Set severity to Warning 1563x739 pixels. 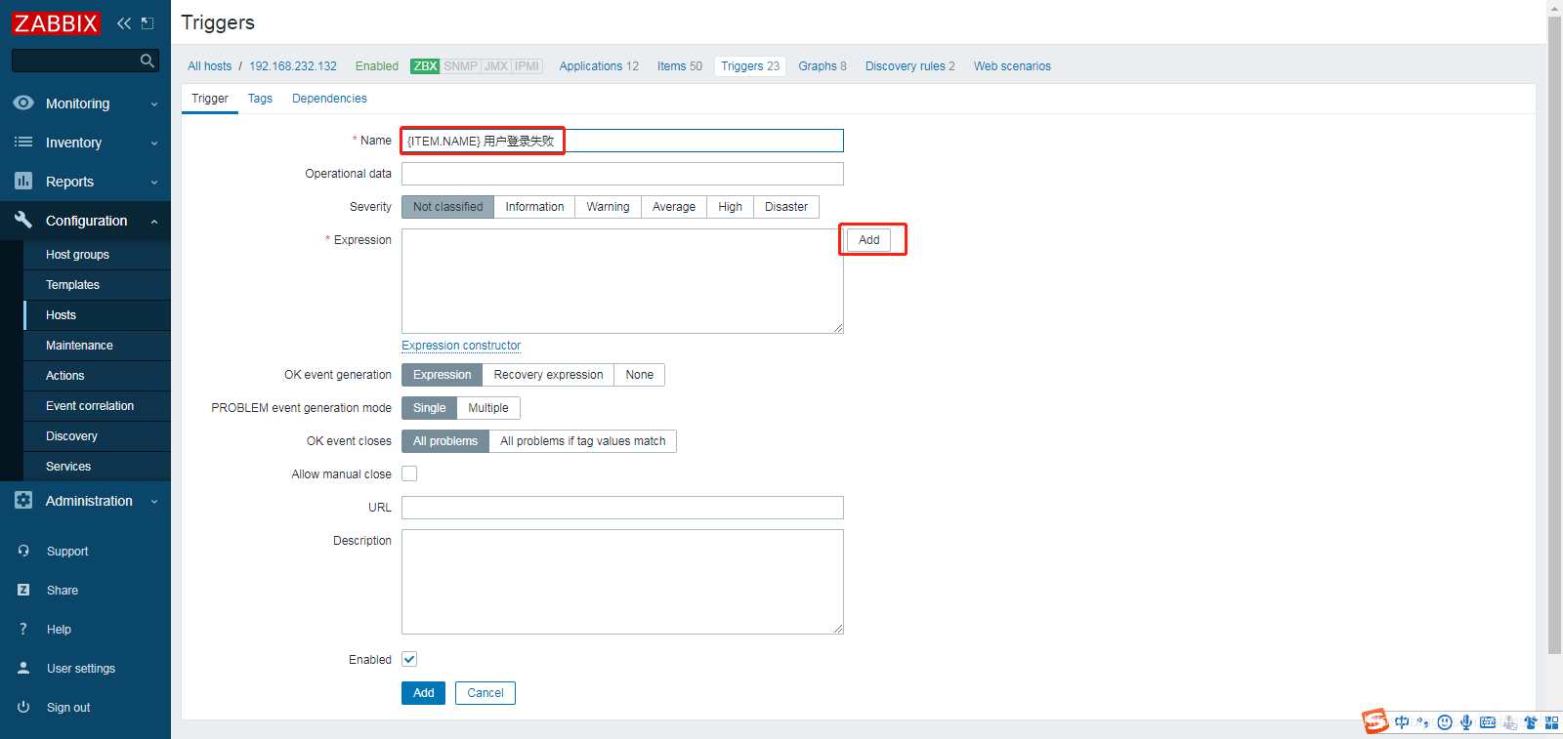[x=608, y=207]
